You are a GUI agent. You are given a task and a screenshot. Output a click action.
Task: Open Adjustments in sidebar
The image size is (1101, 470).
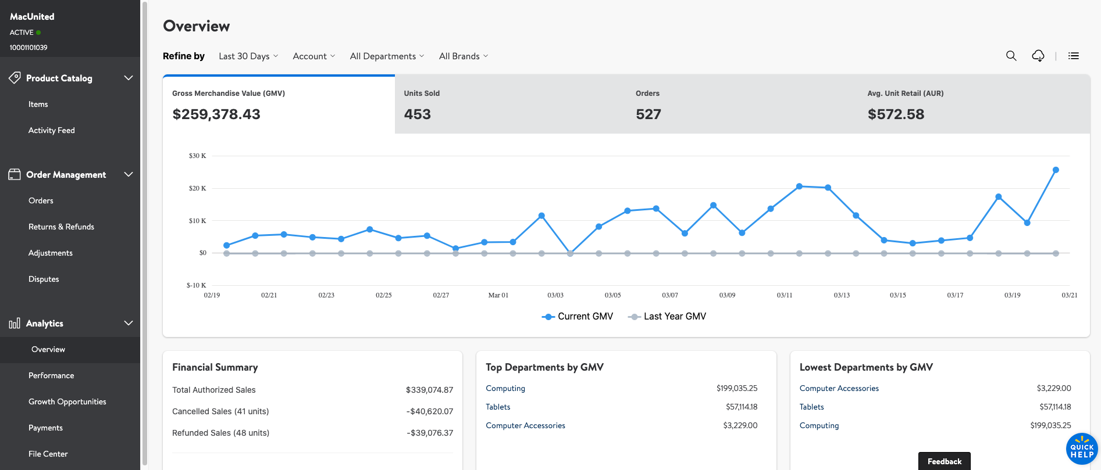point(51,253)
